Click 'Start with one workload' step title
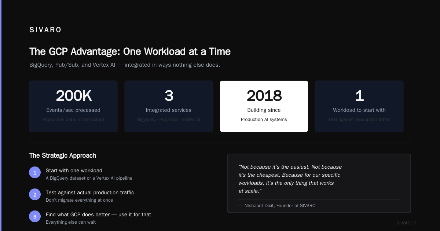The height and width of the screenshot is (231, 440). [74, 170]
